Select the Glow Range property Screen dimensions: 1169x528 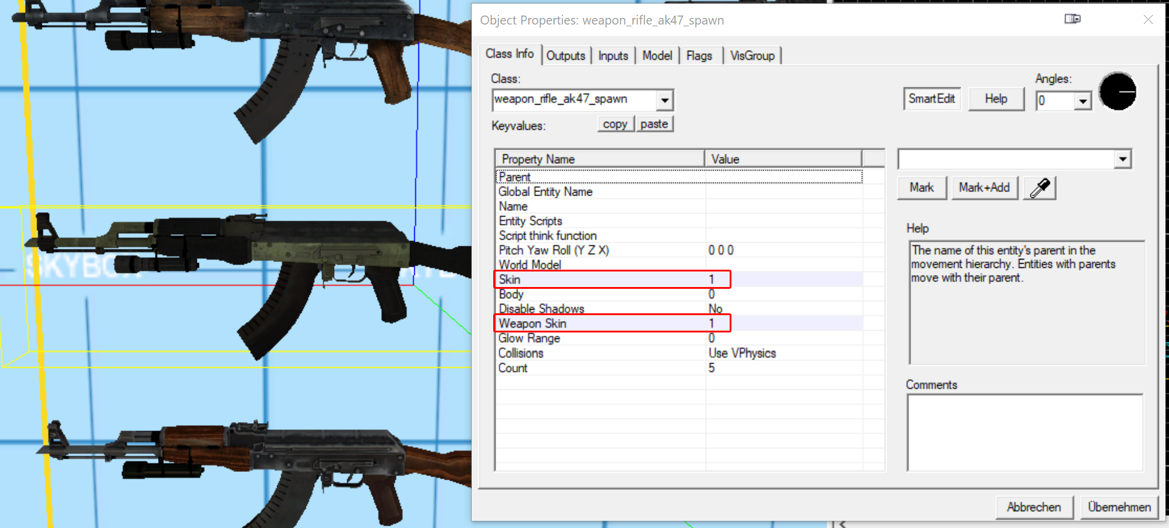click(679, 338)
